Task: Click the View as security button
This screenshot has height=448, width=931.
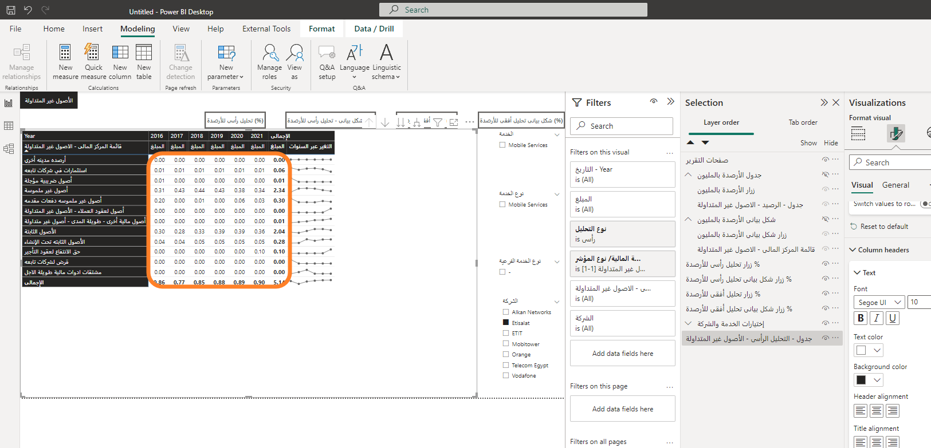Action: coord(294,62)
